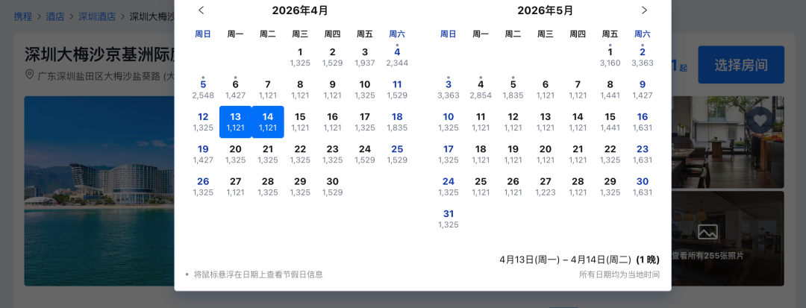Click the location pin icon by address

coord(30,75)
